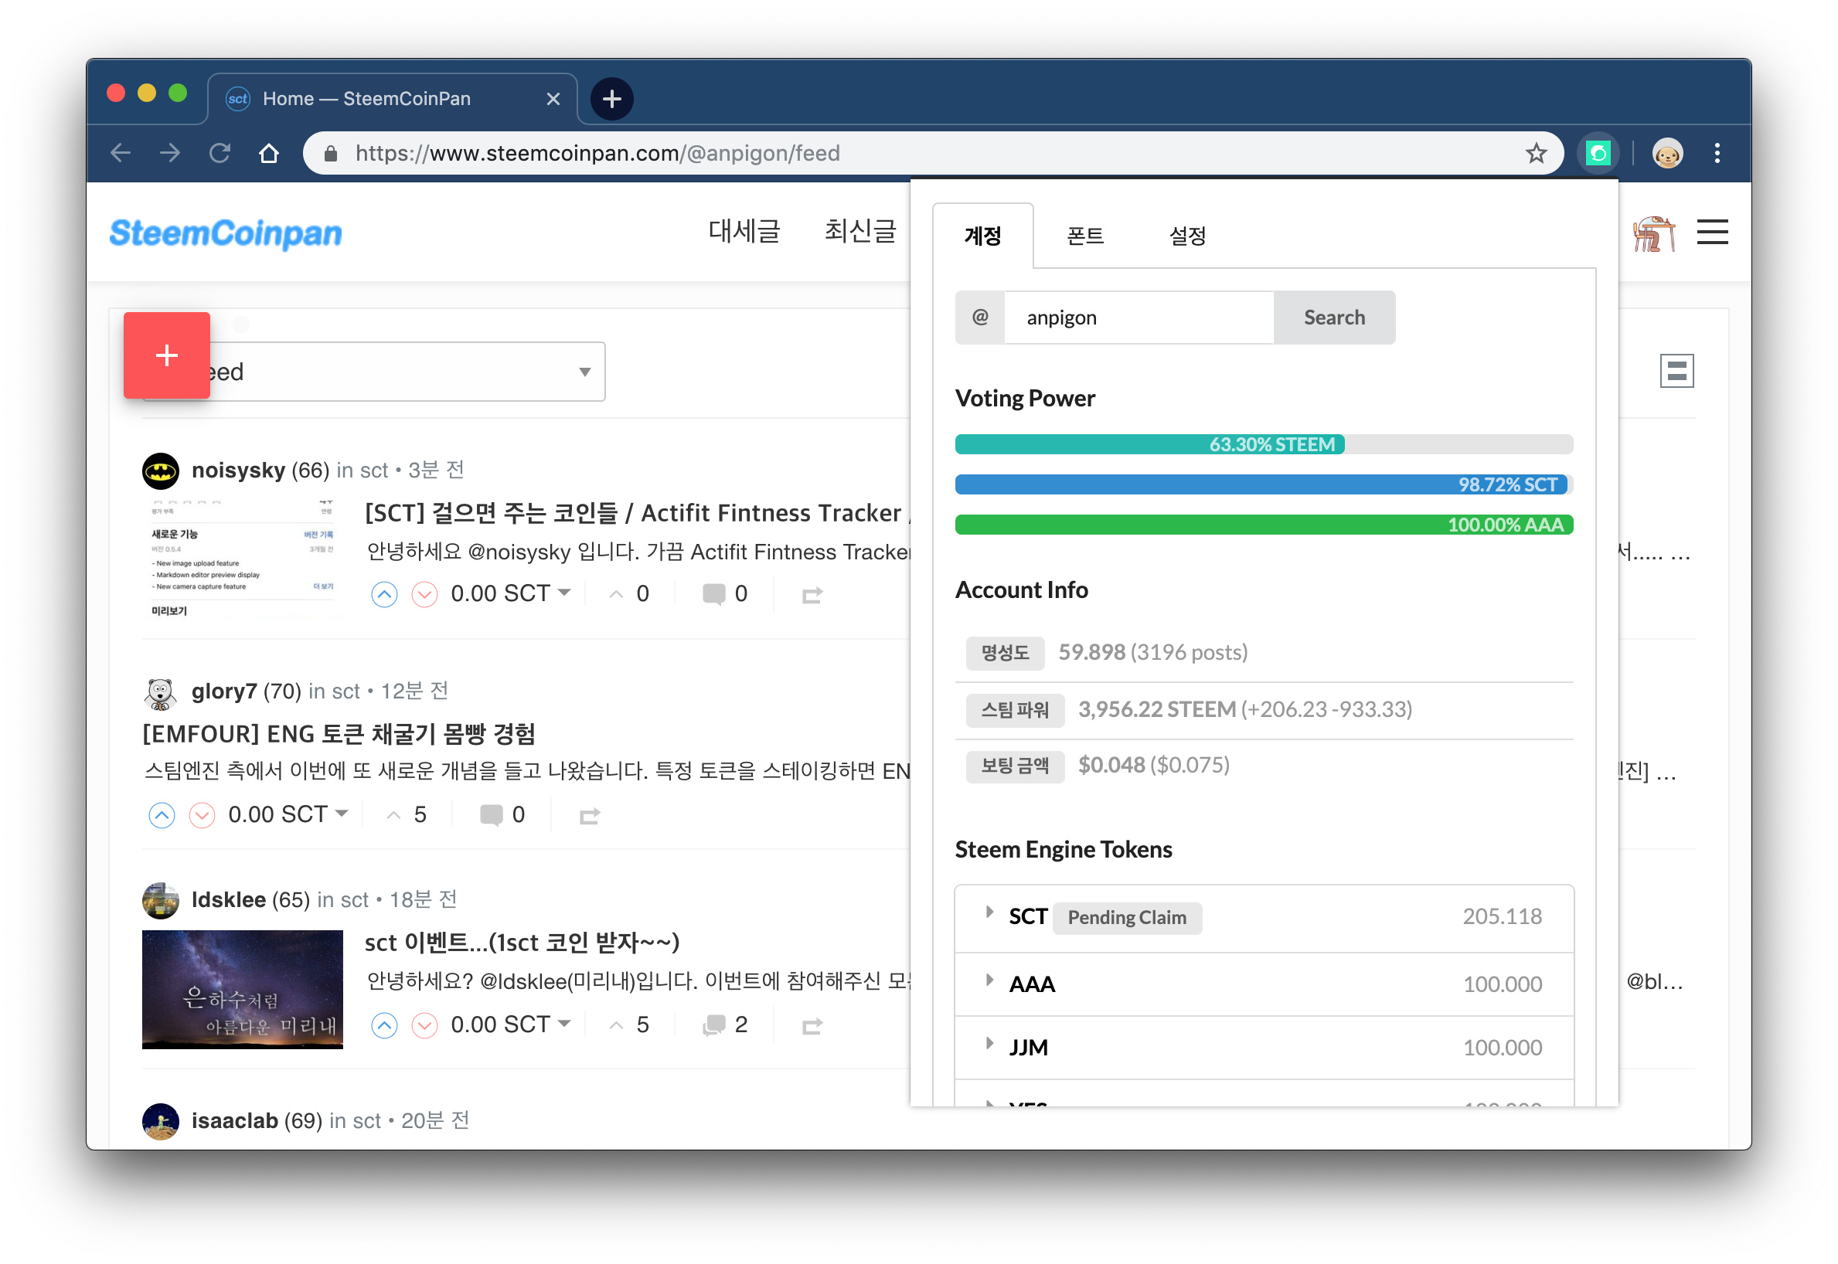Downvote ldsklee's sct event post
This screenshot has height=1264, width=1838.
point(424,1025)
